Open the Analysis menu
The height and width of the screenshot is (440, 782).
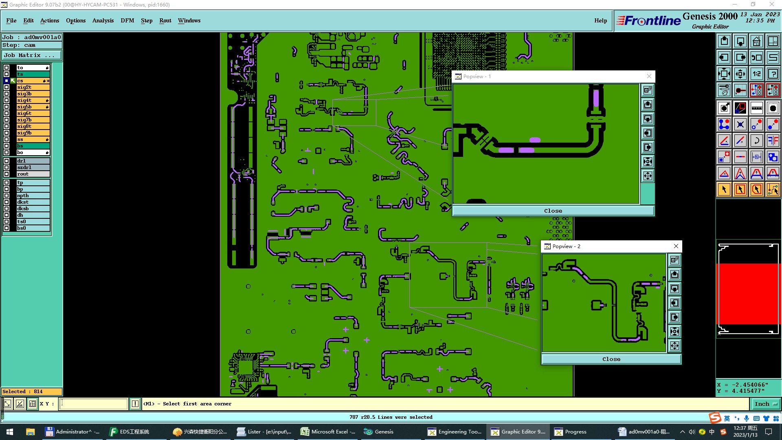(103, 20)
